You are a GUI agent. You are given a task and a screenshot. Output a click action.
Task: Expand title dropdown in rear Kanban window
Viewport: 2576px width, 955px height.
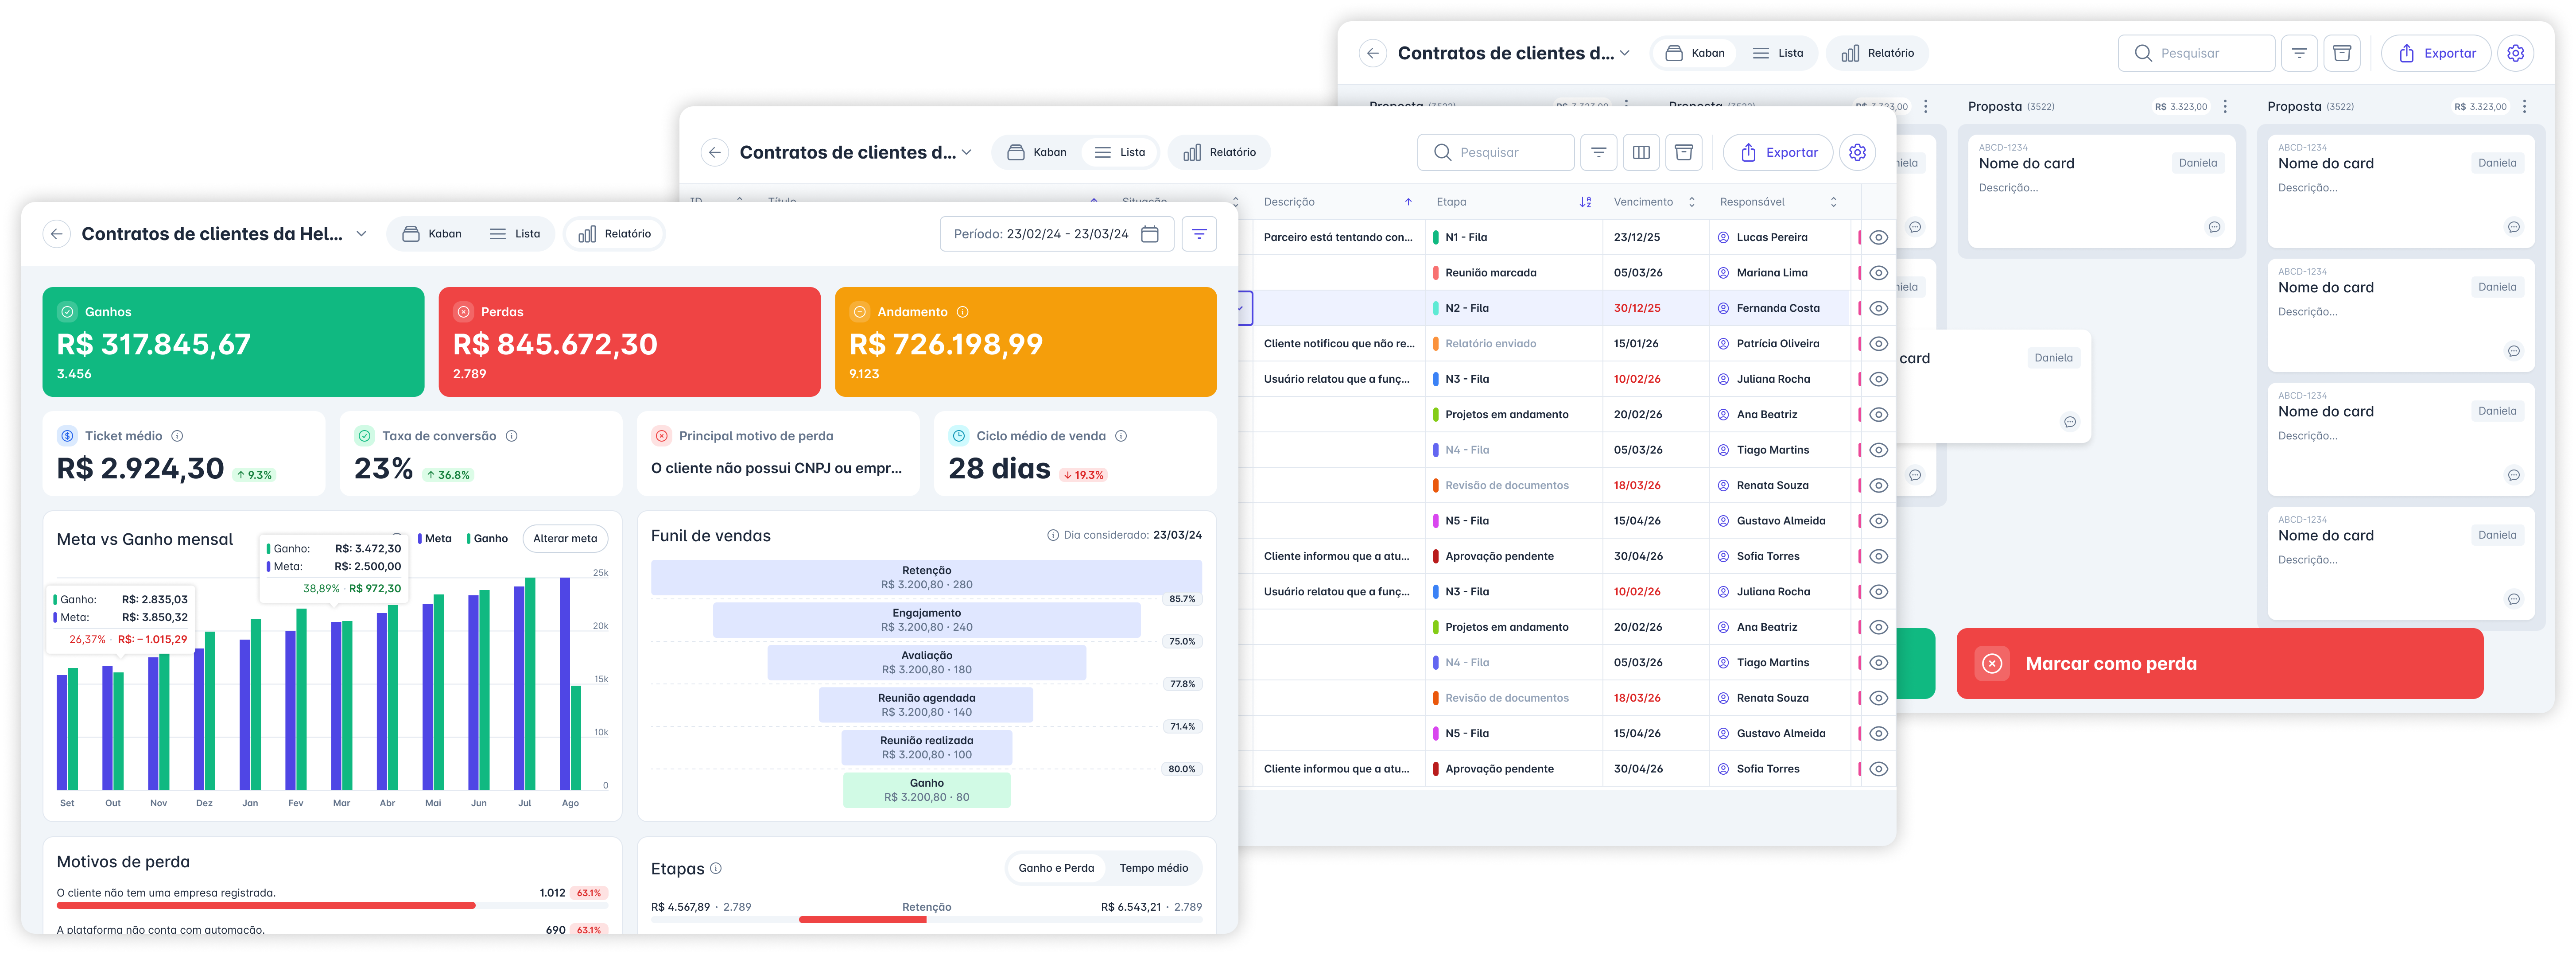pos(1624,53)
